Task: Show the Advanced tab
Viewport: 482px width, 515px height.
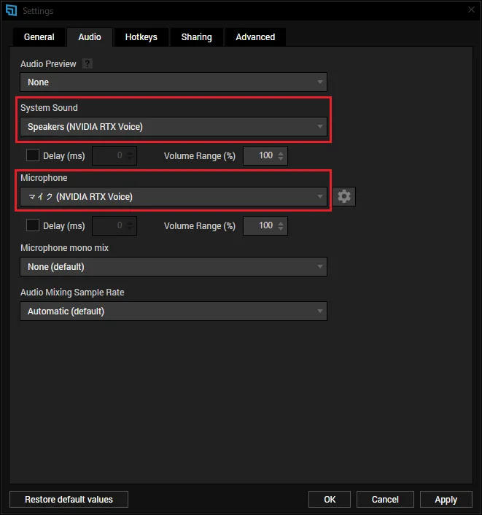Action: [x=255, y=36]
